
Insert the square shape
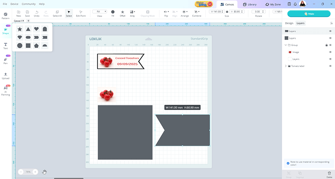[x=28, y=45]
